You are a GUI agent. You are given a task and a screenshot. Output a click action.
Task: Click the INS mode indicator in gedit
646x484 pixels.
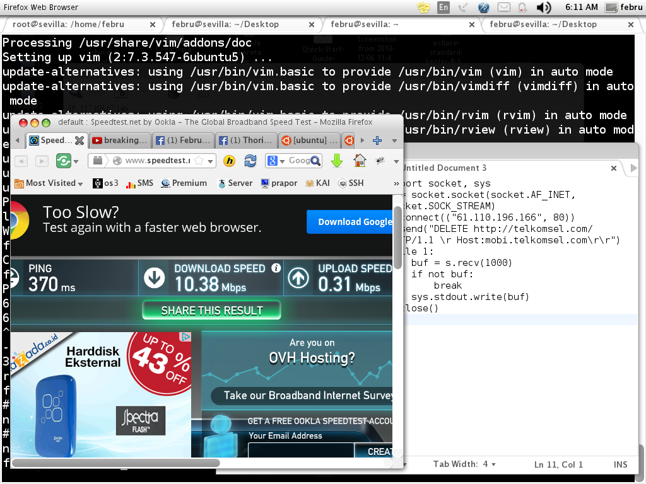(x=621, y=464)
